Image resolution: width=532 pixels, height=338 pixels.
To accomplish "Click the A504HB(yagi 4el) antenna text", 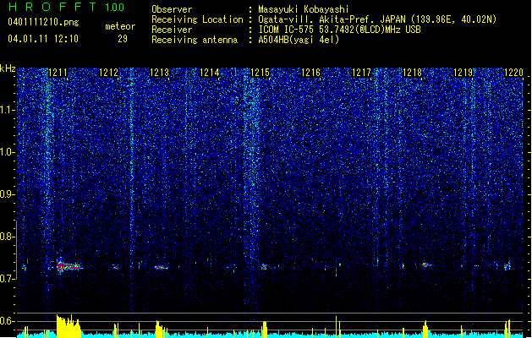I will pos(299,40).
